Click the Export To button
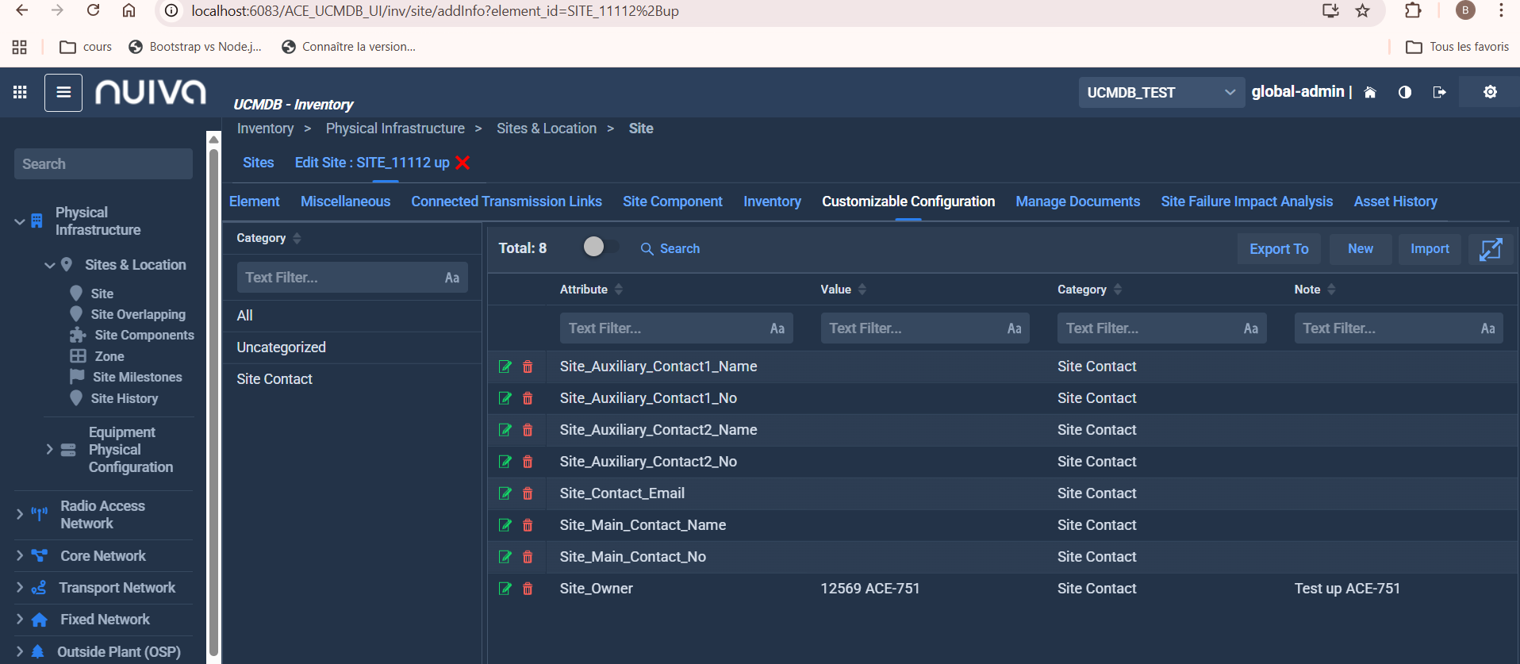This screenshot has width=1520, height=664. coord(1278,249)
